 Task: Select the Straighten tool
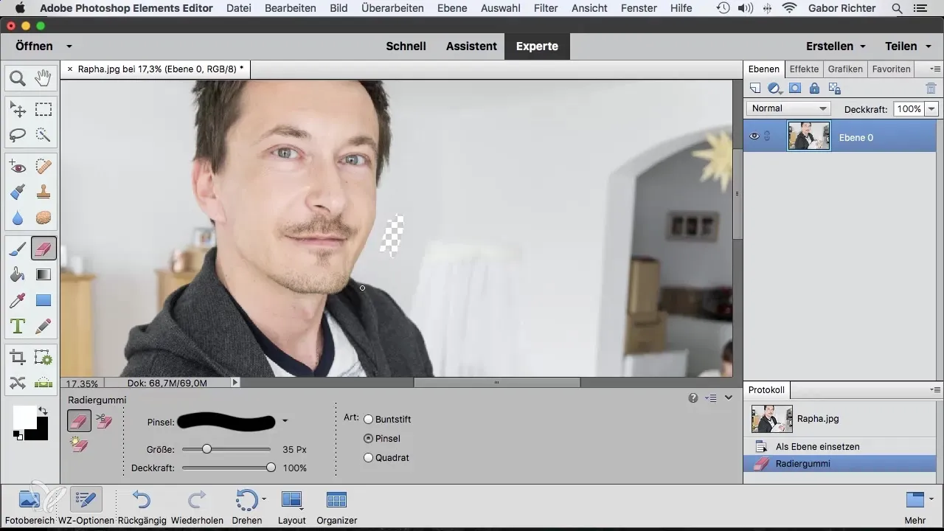click(44, 383)
